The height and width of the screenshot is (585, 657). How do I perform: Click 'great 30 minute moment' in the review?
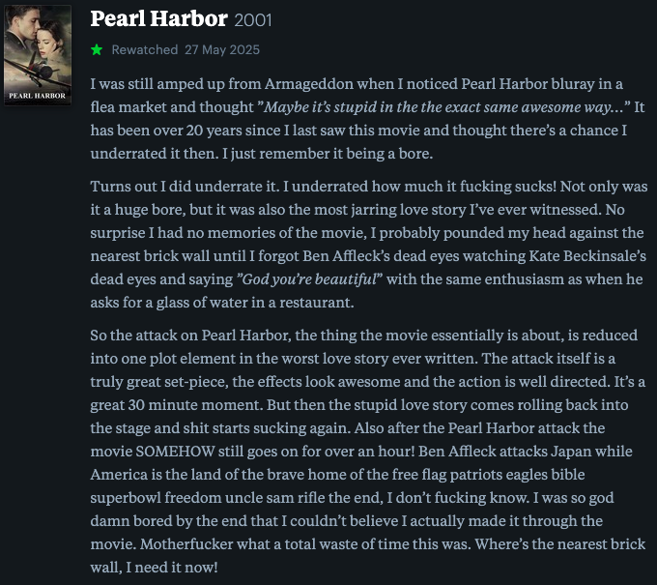coord(177,405)
